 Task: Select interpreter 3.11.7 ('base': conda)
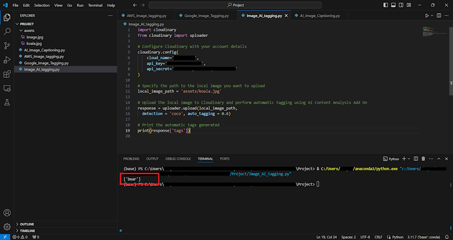click(424, 237)
